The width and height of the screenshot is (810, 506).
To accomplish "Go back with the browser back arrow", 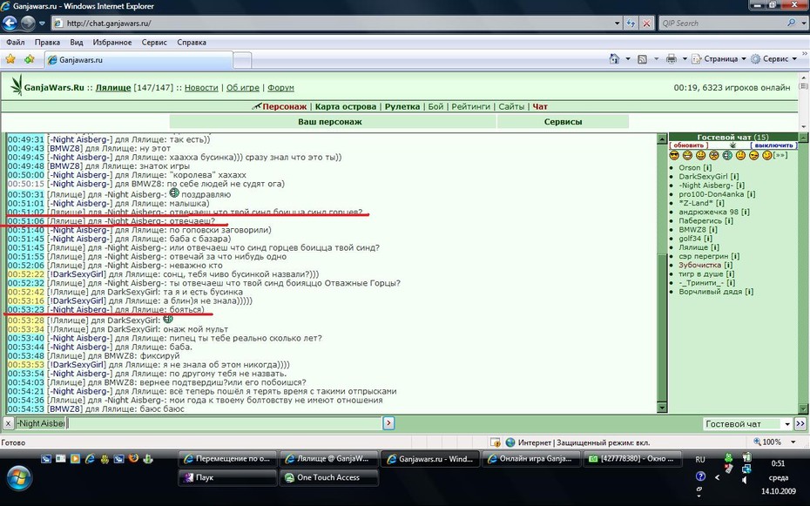I will point(10,23).
